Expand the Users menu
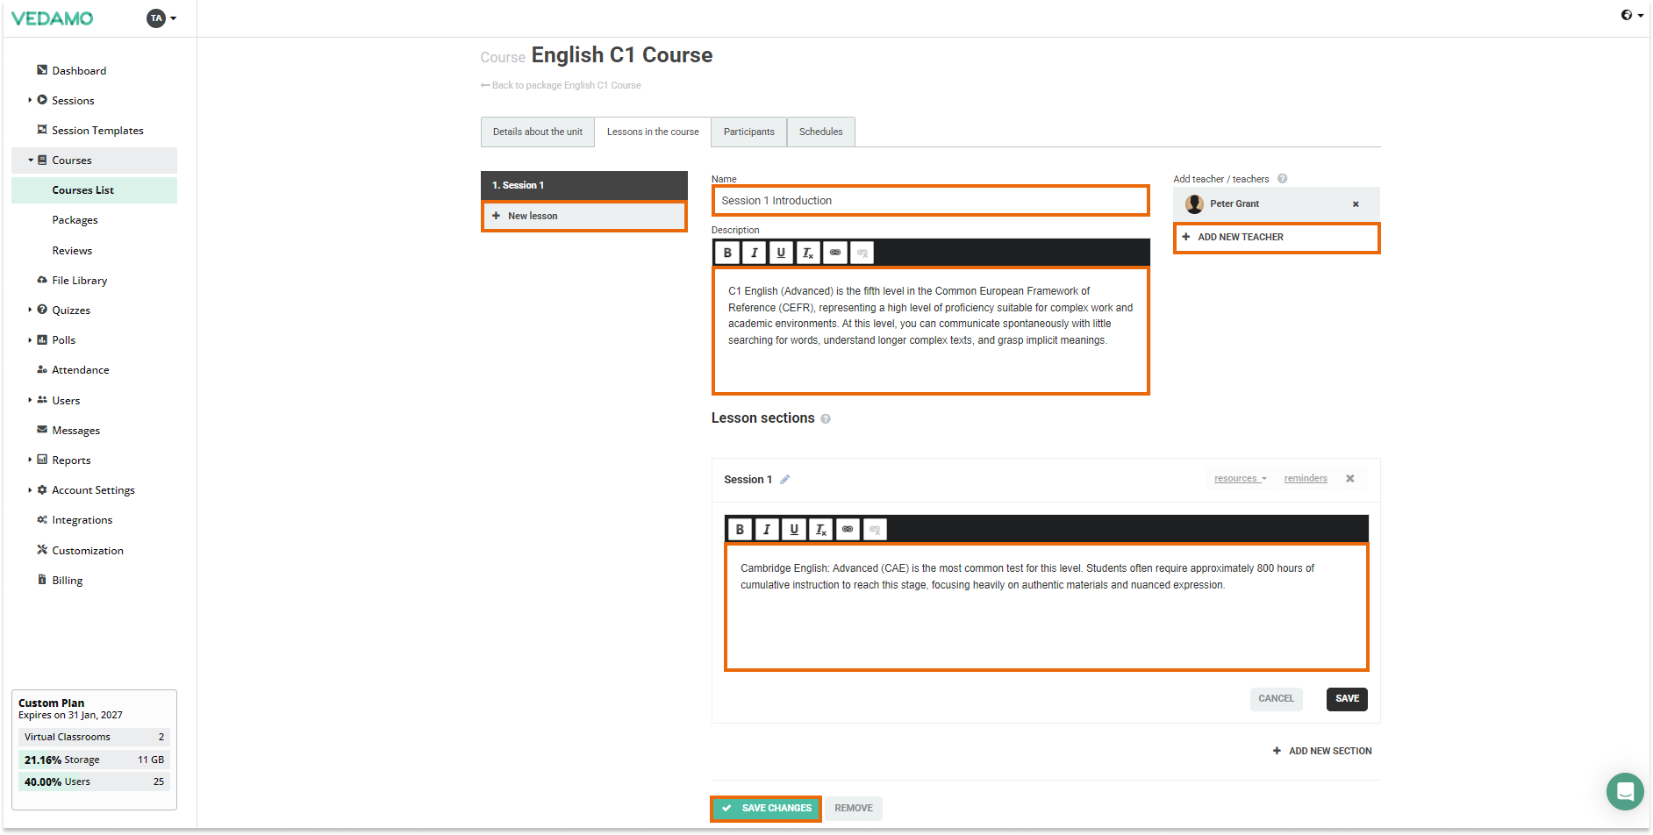Viewport: 1653px width, 835px height. point(30,400)
